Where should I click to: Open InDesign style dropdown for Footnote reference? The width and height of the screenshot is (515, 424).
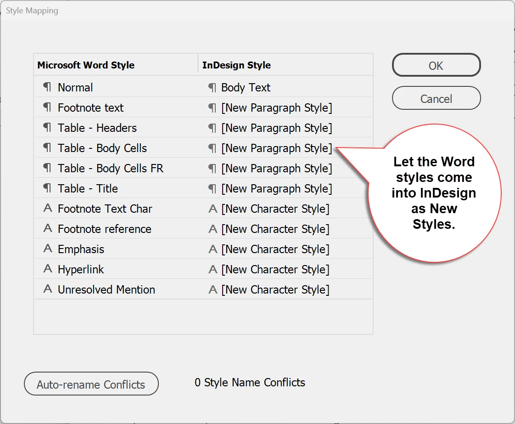pos(275,229)
